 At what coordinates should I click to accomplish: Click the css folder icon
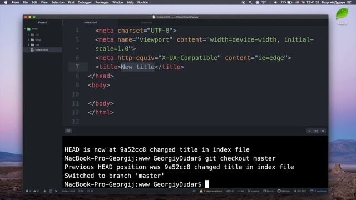32,45
